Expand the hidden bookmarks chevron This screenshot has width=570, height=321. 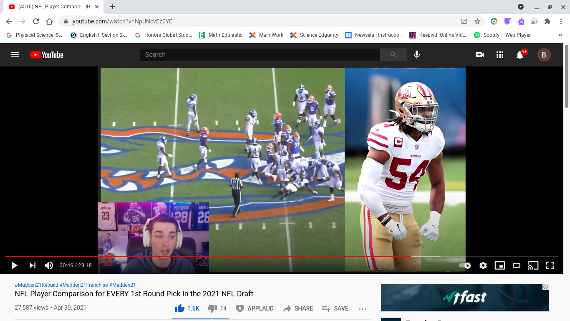coord(560,35)
